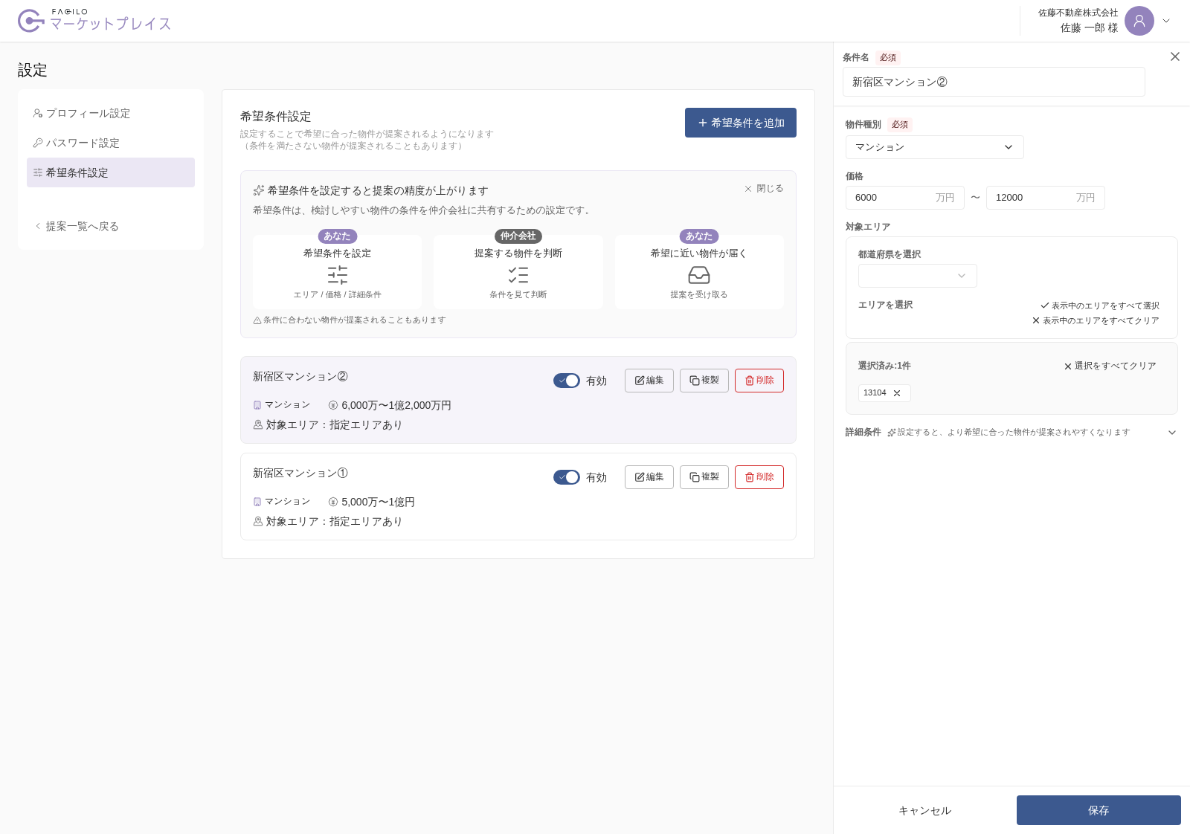Click the area pin icon in 新宿区マンション②

click(x=258, y=424)
